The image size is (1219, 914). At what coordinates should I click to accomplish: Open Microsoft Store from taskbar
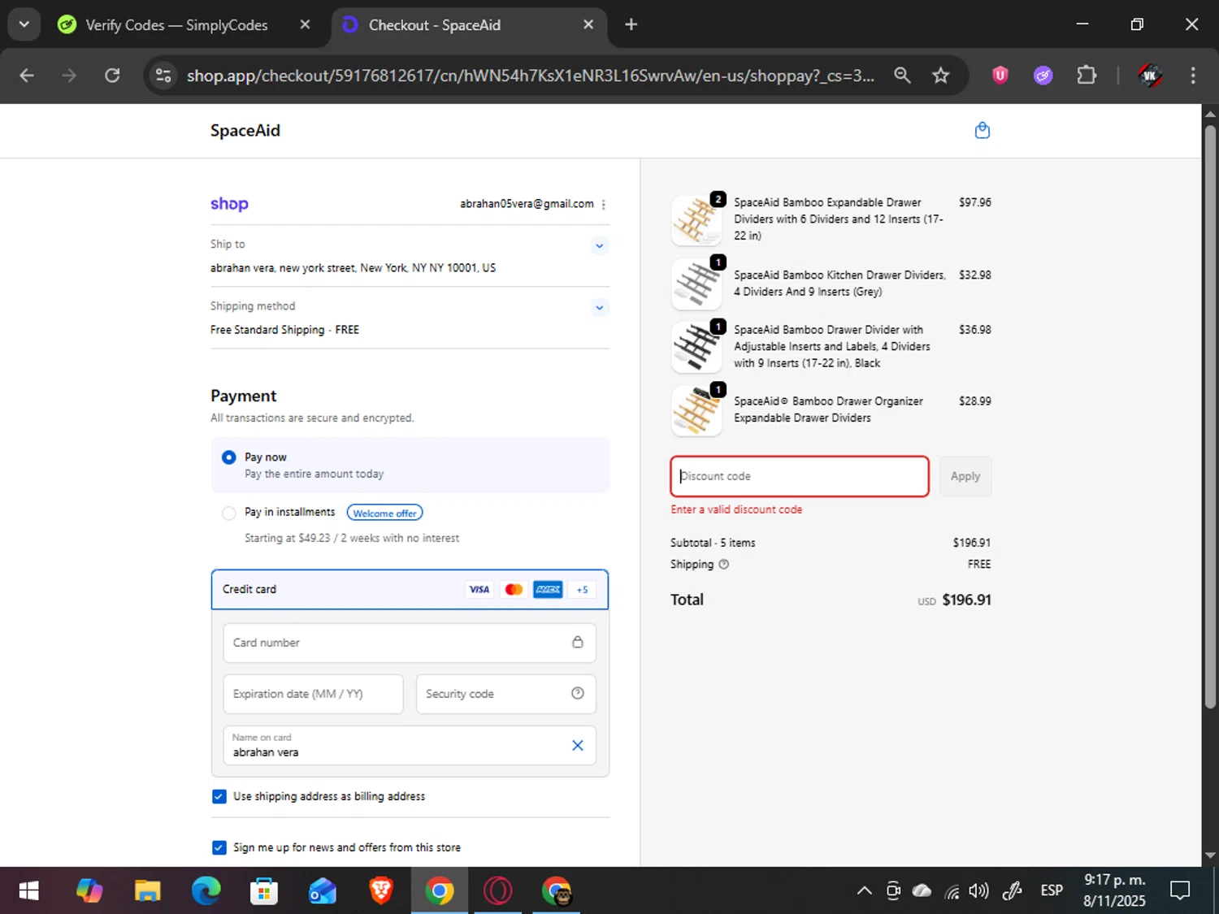coord(264,891)
